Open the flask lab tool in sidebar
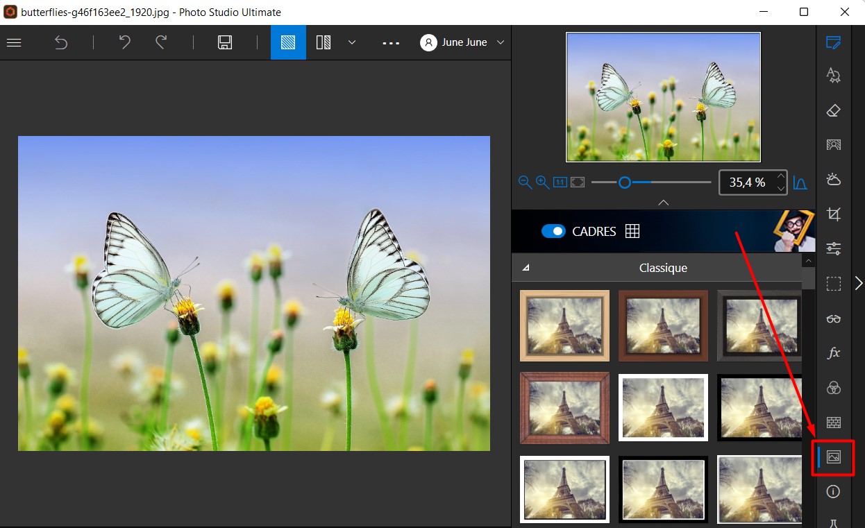Screen dimensions: 865x528 click(x=834, y=522)
